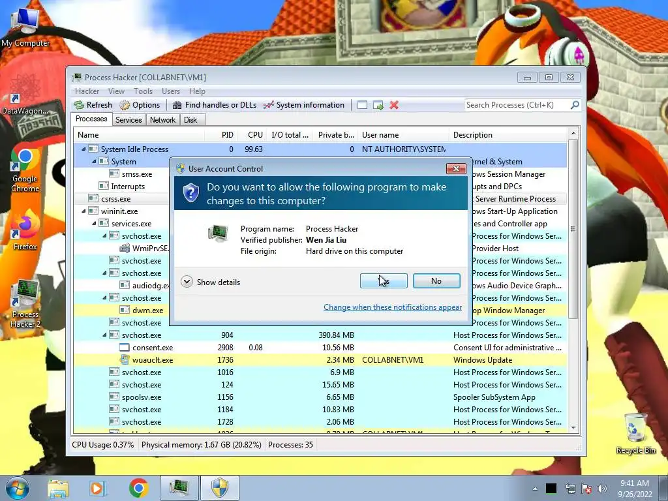The height and width of the screenshot is (501, 668).
Task: Click the find window toolbar icon
Action: click(x=362, y=105)
